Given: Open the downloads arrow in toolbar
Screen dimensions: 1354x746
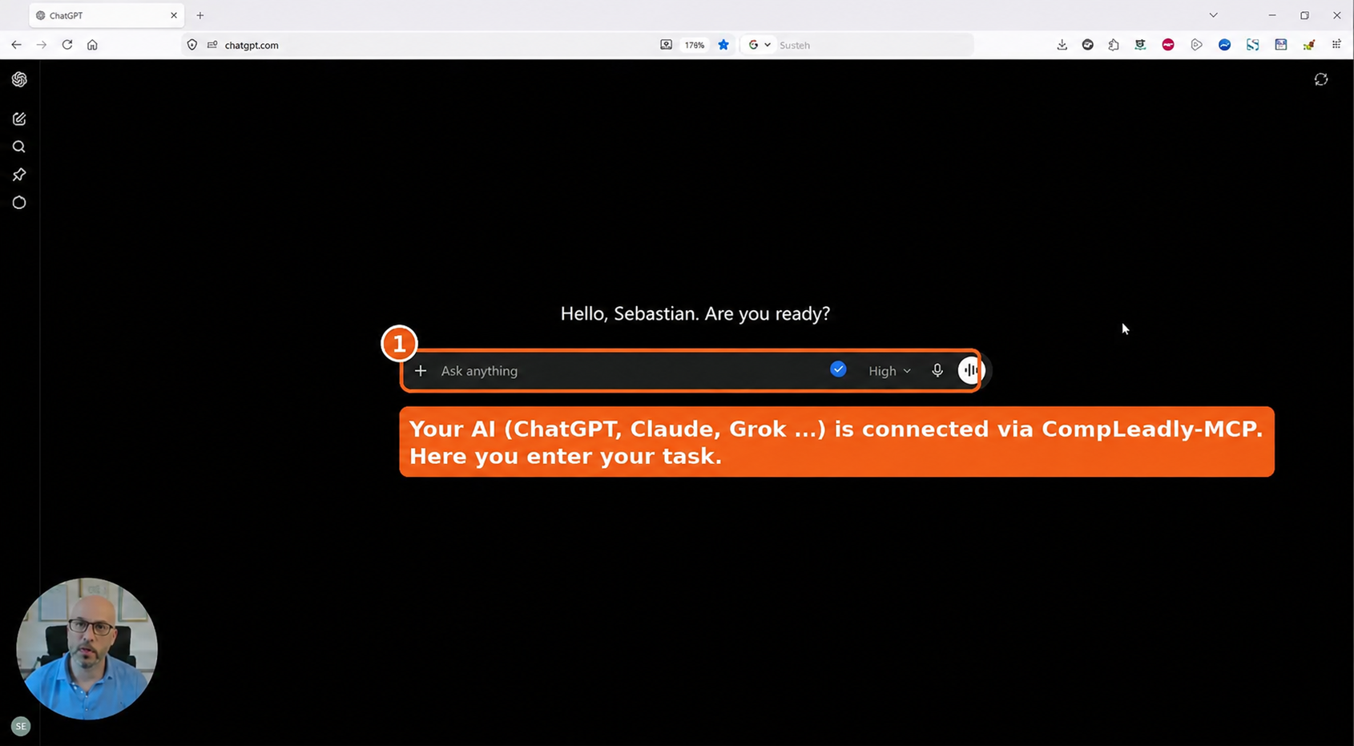Looking at the screenshot, I should point(1062,45).
